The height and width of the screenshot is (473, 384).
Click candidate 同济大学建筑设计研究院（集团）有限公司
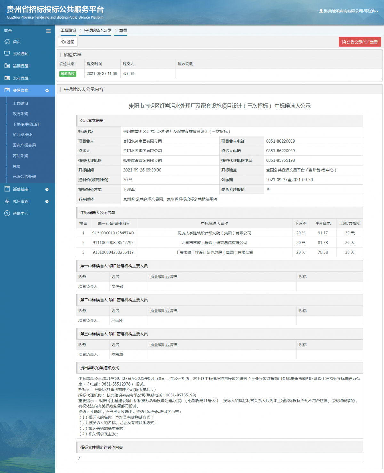214,233
